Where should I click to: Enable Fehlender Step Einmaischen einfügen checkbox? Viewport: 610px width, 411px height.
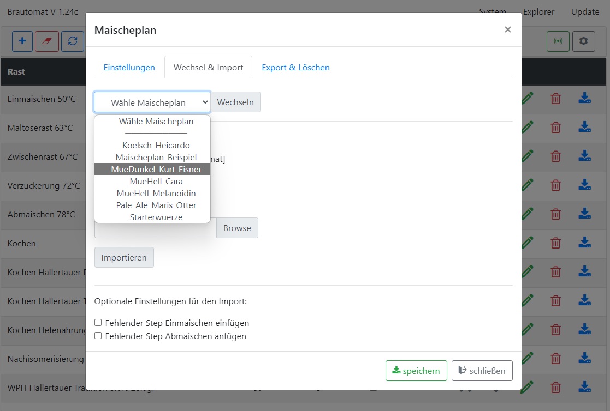tap(98, 323)
